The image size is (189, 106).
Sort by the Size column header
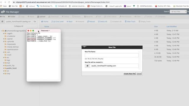pos(156,26)
